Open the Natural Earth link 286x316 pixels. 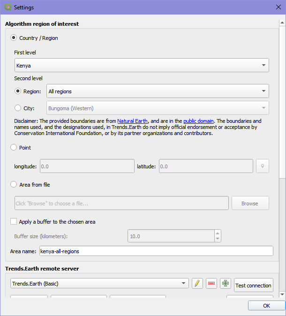[x=132, y=121]
